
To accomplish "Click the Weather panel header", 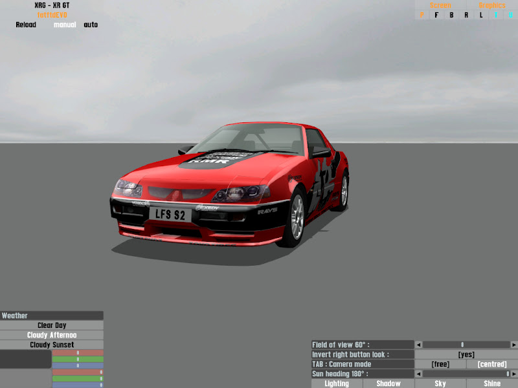I will coord(52,316).
